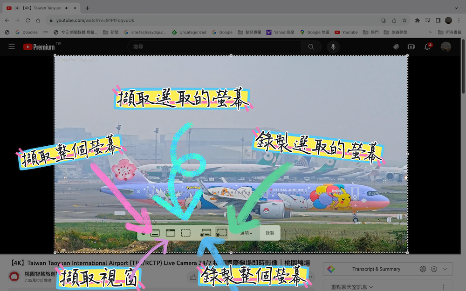Click the YouTube create video icon
The height and width of the screenshot is (291, 466).
pyautogui.click(x=411, y=47)
